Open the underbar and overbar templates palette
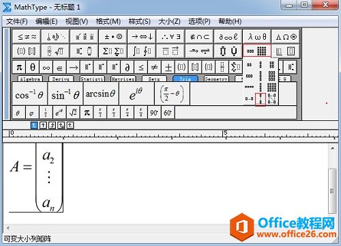Image resolution: width=341 pixels, height=246 pixels. point(170,51)
